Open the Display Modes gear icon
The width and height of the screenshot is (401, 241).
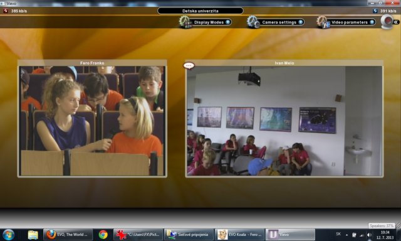(185, 22)
